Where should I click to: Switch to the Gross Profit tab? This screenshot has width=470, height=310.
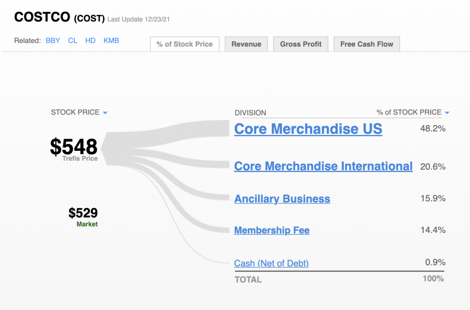301,44
